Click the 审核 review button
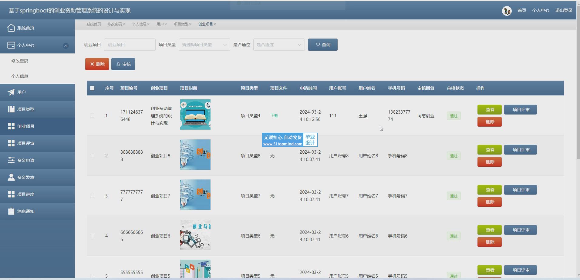Viewport: 580px width, 280px height. [123, 64]
